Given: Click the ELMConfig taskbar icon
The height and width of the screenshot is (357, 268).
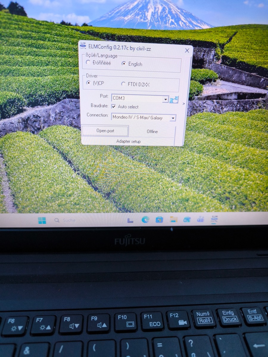Looking at the screenshot, I should tap(214, 219).
